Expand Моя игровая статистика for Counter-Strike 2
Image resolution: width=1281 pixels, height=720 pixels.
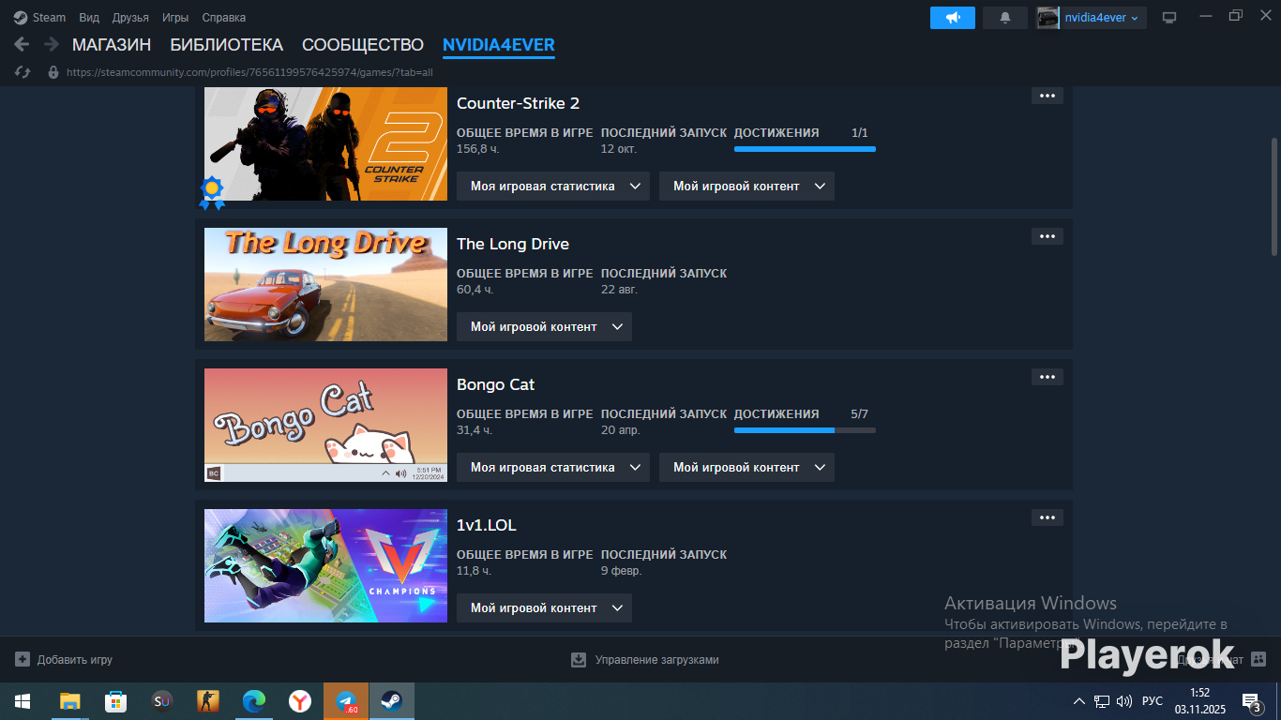coord(553,186)
